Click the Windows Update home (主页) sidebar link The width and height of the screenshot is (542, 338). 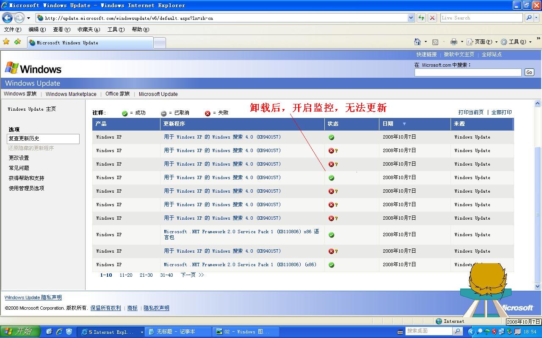(x=32, y=109)
